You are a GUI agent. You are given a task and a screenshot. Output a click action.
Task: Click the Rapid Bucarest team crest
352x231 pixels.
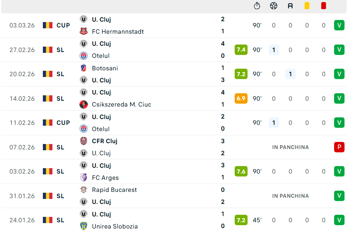coord(84,190)
